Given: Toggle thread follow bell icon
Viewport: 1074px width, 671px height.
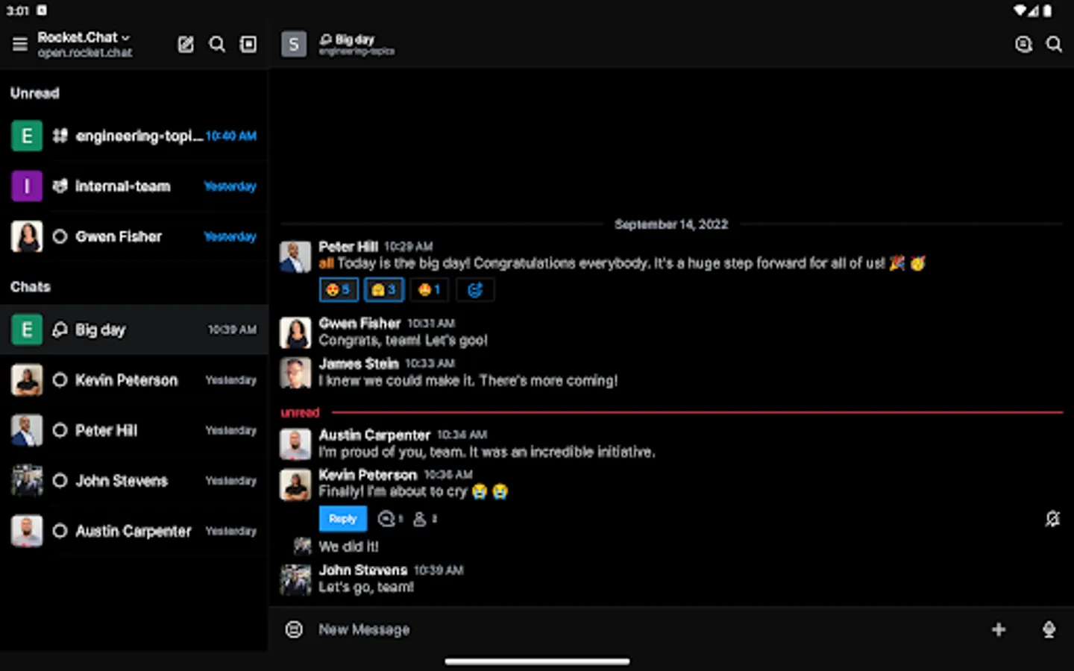Looking at the screenshot, I should 1052,519.
